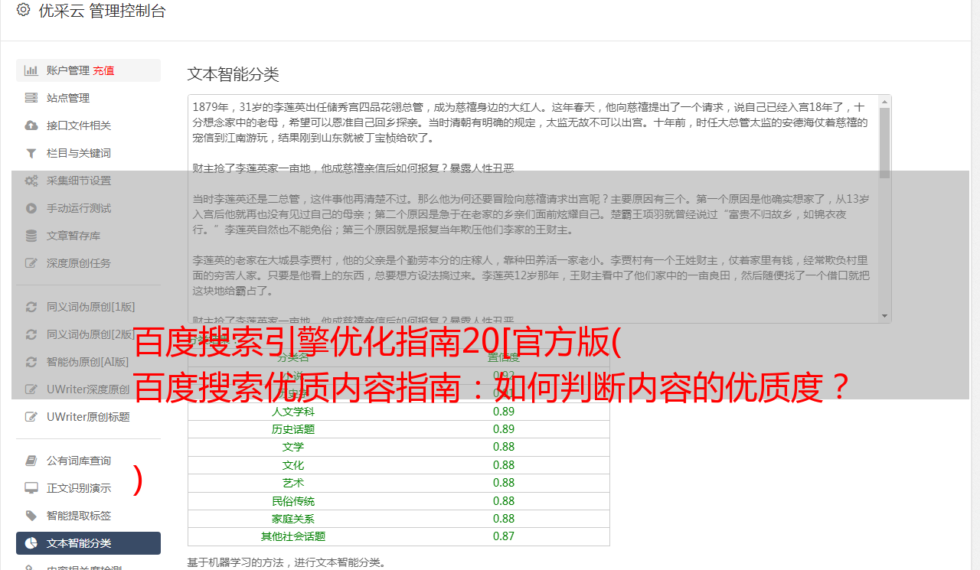Click the 0.88 value in the 艺术 row
The image size is (980, 570).
pos(504,483)
